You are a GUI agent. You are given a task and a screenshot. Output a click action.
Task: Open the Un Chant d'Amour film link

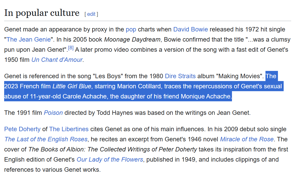coord(57,60)
